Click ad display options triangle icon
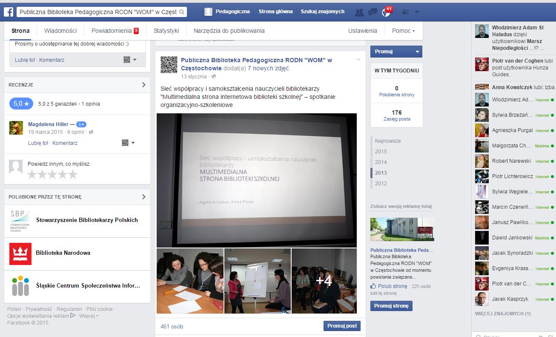556x337 pixels. [72, 316]
